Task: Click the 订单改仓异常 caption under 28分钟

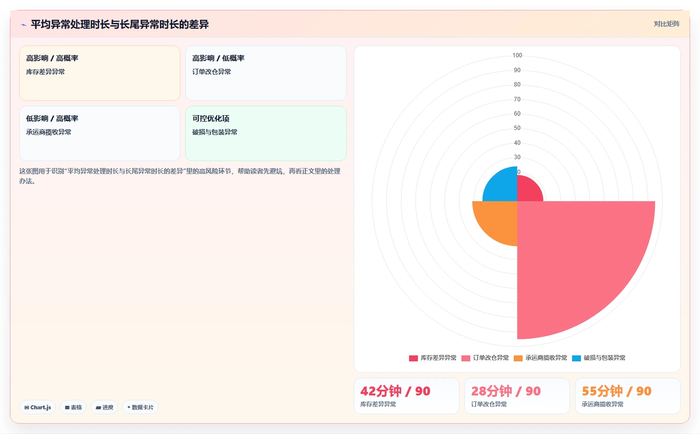Action: 489,404
